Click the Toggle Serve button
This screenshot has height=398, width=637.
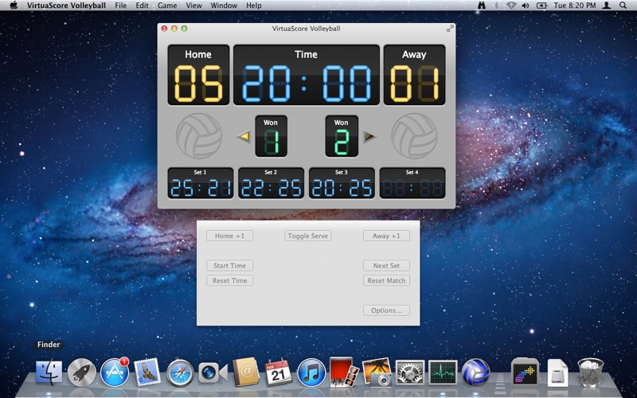click(308, 236)
